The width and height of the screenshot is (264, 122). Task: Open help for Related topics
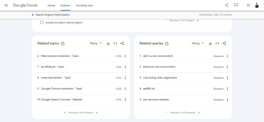click(63, 44)
